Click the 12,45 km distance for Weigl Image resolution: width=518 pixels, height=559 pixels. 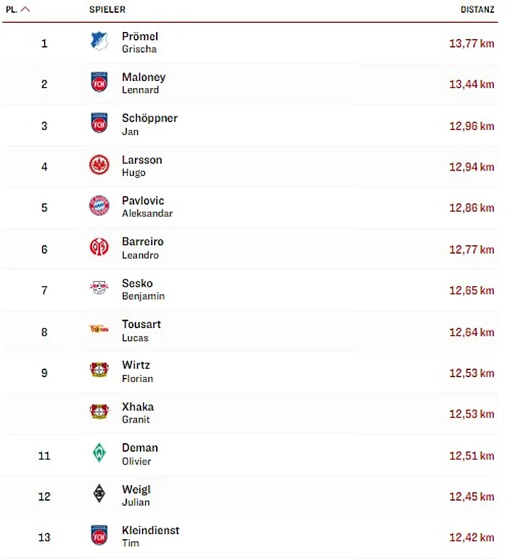pyautogui.click(x=471, y=496)
